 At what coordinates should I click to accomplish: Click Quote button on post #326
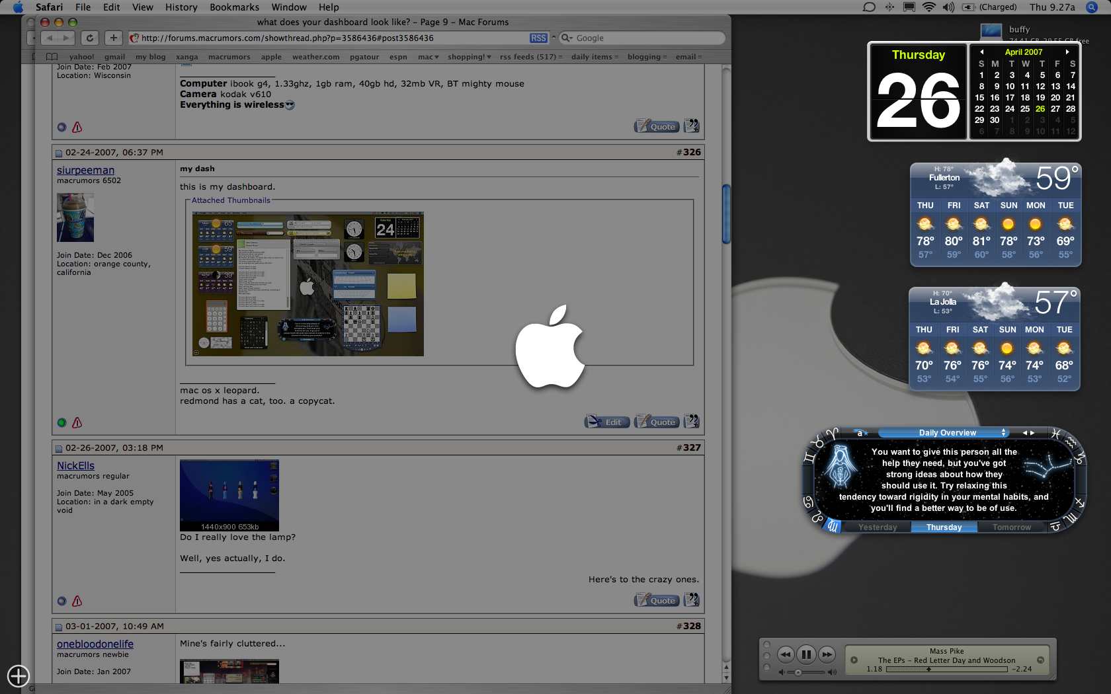pyautogui.click(x=657, y=422)
